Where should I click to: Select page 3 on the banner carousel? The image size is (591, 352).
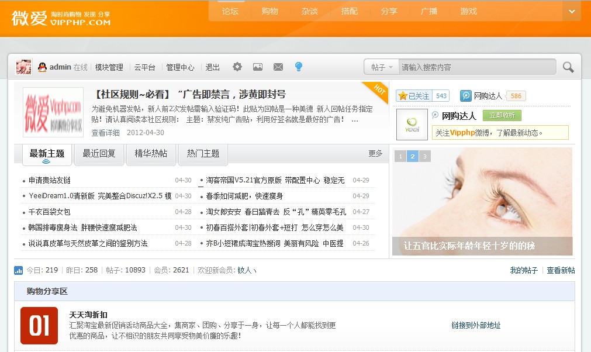pyautogui.click(x=424, y=157)
